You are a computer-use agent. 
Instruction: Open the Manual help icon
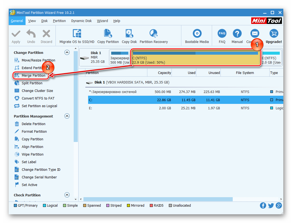pos(237,33)
